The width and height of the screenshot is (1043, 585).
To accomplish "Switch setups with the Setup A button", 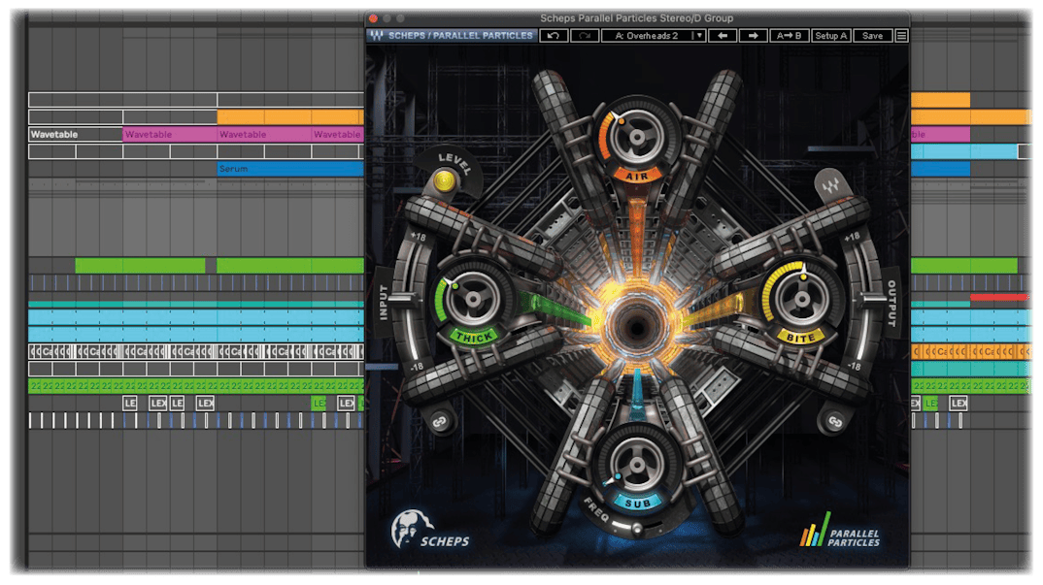I will (x=831, y=36).
